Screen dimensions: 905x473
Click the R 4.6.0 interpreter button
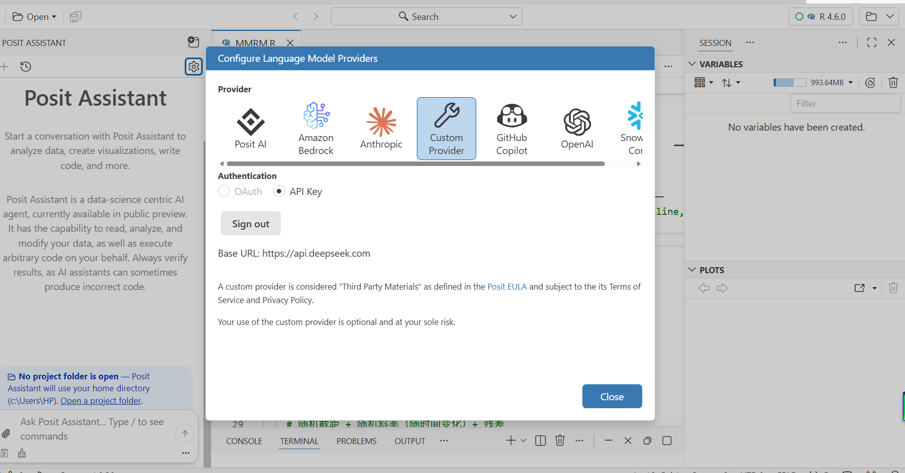(x=821, y=16)
